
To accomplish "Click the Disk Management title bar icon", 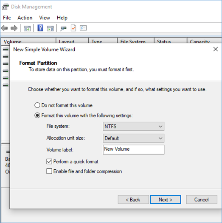I will coord(6,7).
